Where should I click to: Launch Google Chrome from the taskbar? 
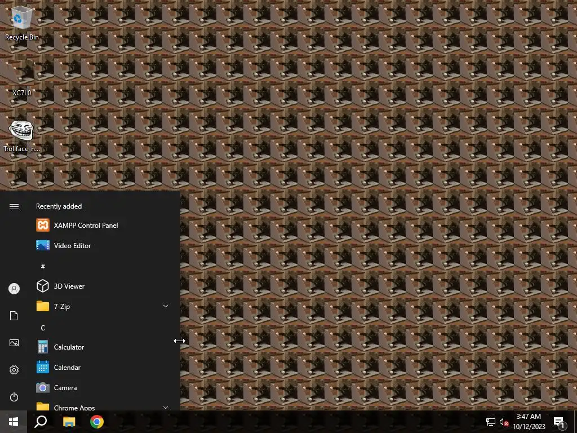pyautogui.click(x=97, y=422)
